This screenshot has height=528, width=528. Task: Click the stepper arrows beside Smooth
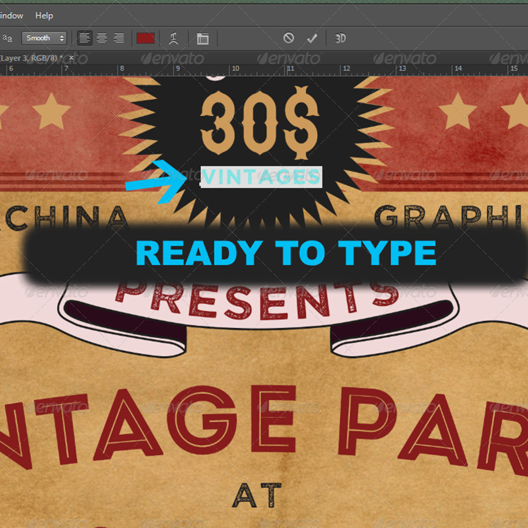pos(62,38)
